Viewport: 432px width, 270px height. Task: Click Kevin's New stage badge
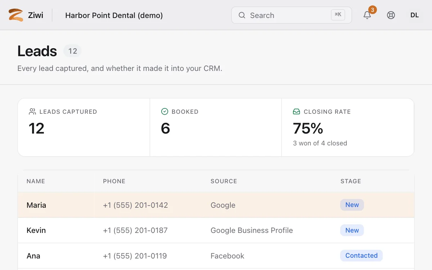coord(352,230)
